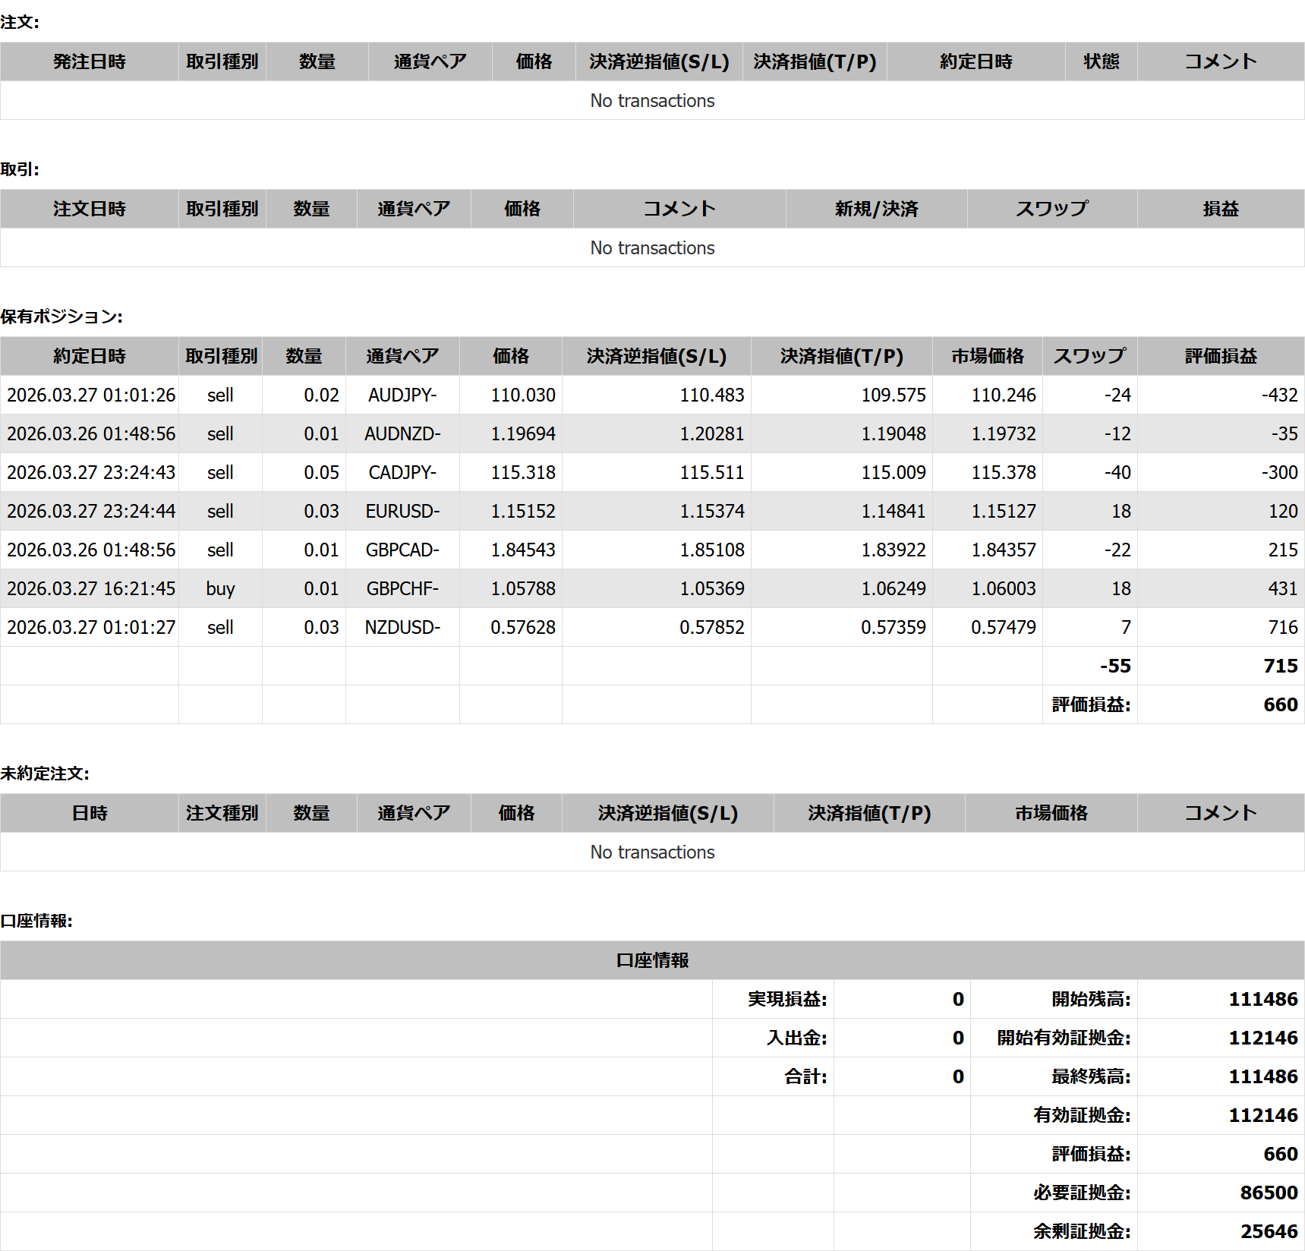Click the 状態 column header
This screenshot has height=1251, width=1305.
tap(1101, 61)
